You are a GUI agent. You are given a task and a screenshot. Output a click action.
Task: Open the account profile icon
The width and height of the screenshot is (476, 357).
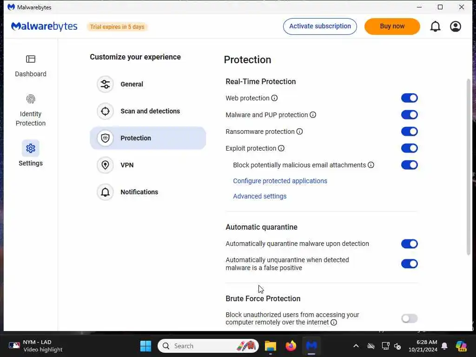pos(456,26)
